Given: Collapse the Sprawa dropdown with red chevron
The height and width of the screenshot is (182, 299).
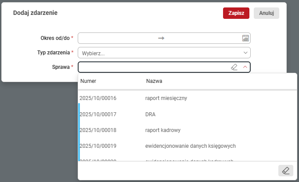Looking at the screenshot, I should coord(245,67).
